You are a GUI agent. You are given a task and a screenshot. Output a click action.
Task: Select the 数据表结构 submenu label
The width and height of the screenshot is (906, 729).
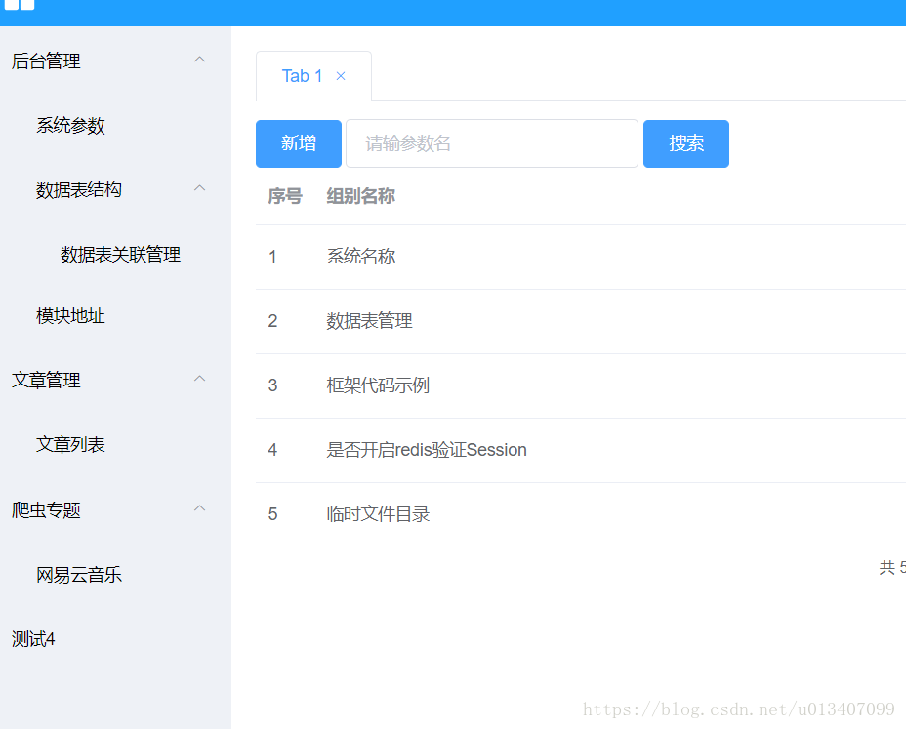(x=78, y=190)
